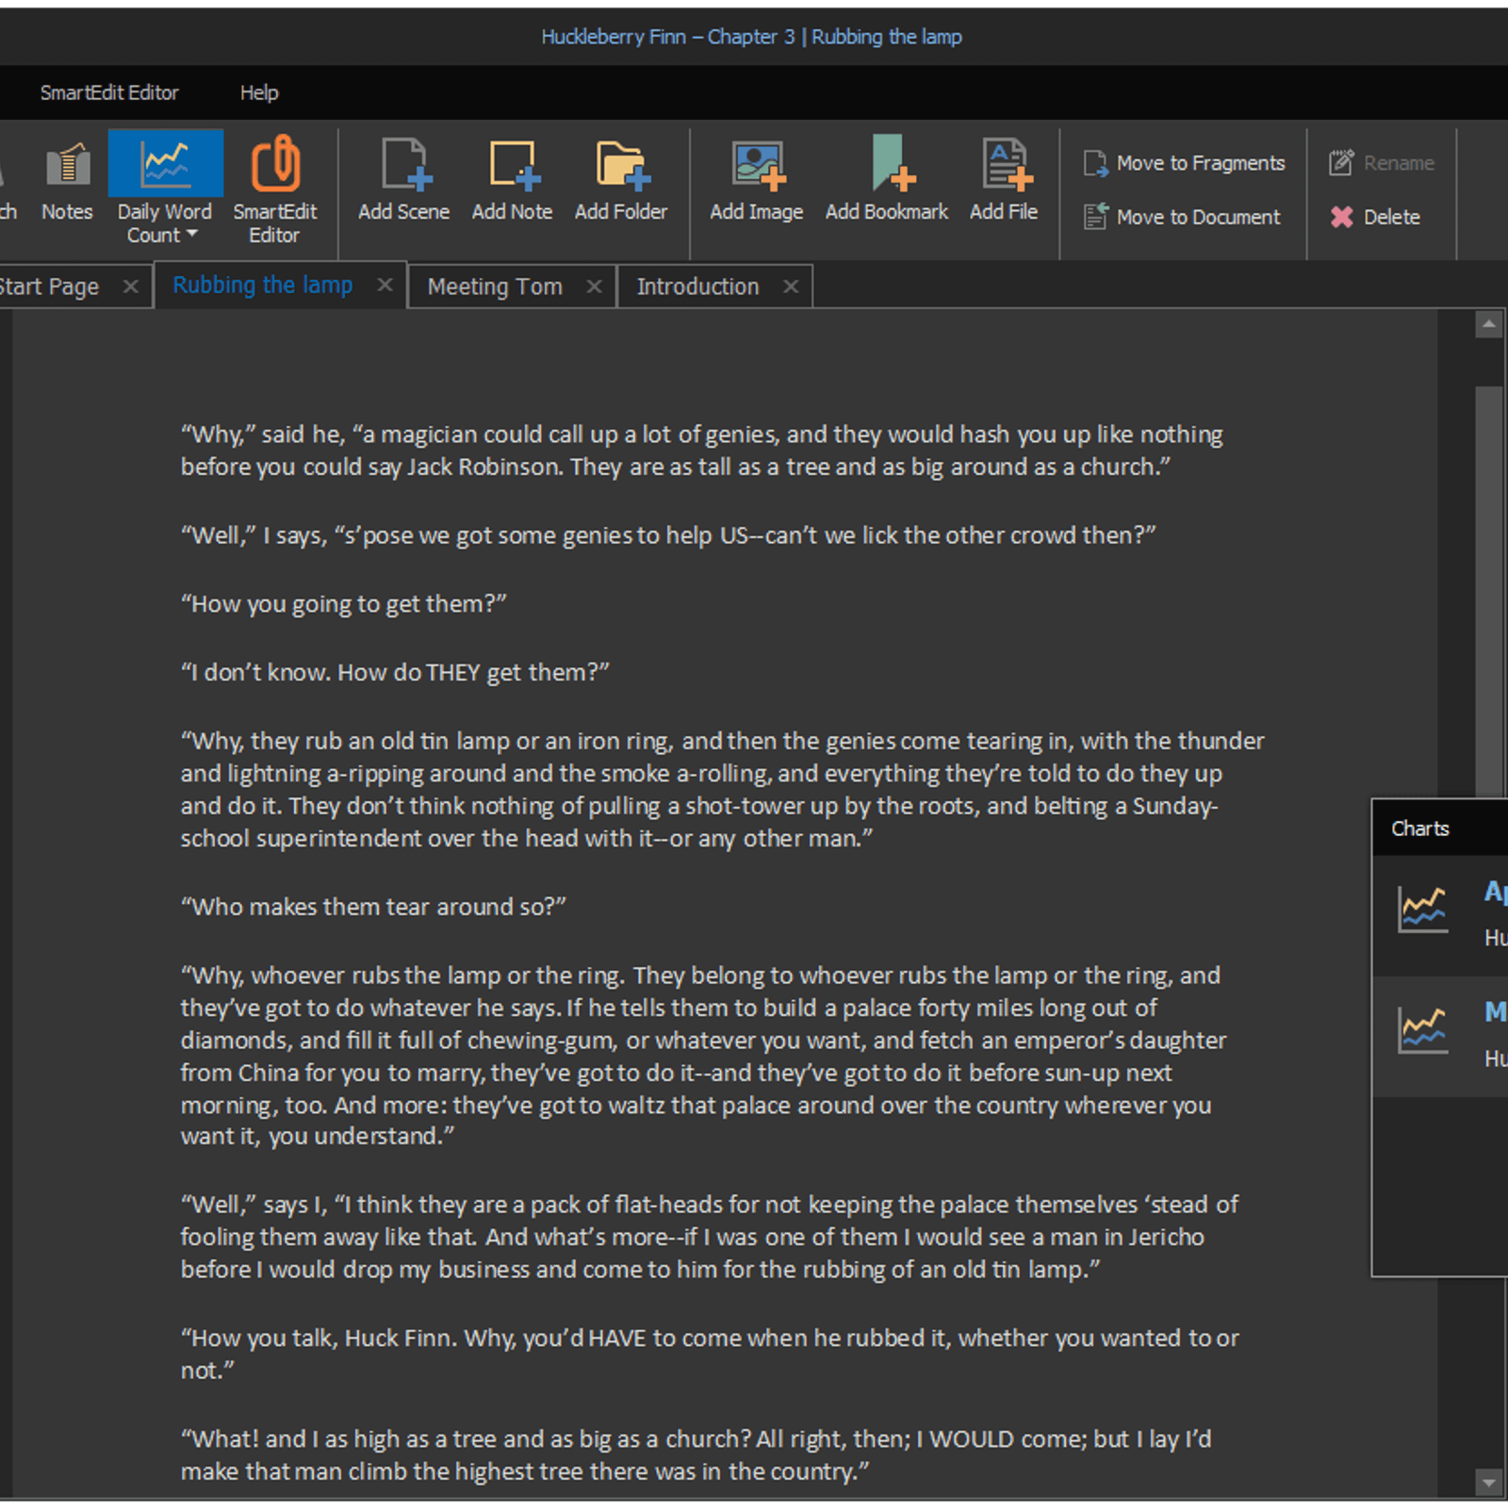Screen dimensions: 1508x1508
Task: Move item to Fragments
Action: pos(1184,163)
